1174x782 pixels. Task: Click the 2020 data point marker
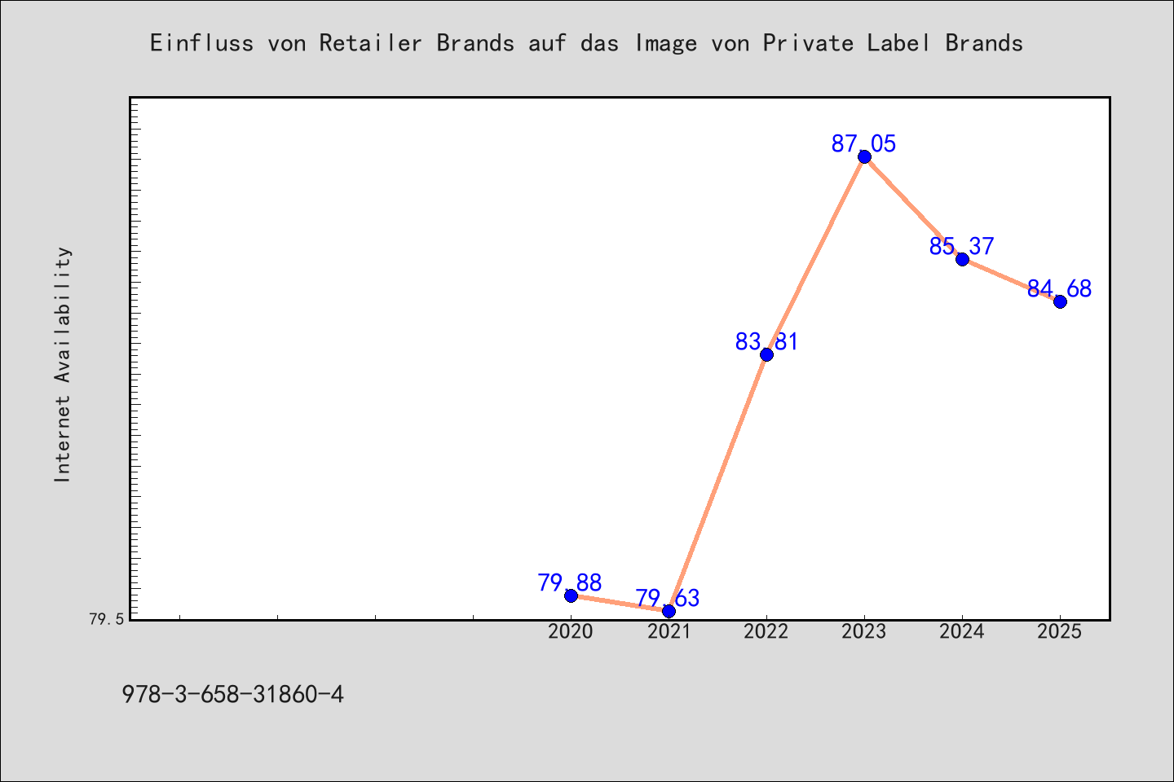click(x=571, y=595)
